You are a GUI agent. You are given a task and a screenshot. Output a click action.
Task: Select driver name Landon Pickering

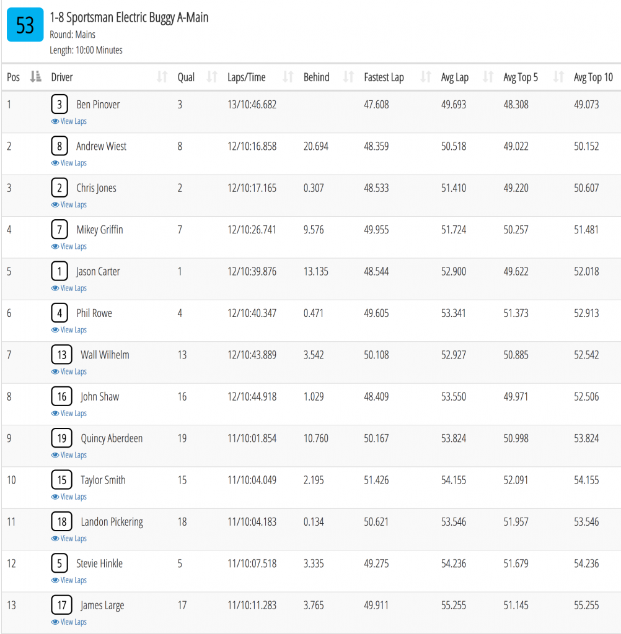pos(112,521)
